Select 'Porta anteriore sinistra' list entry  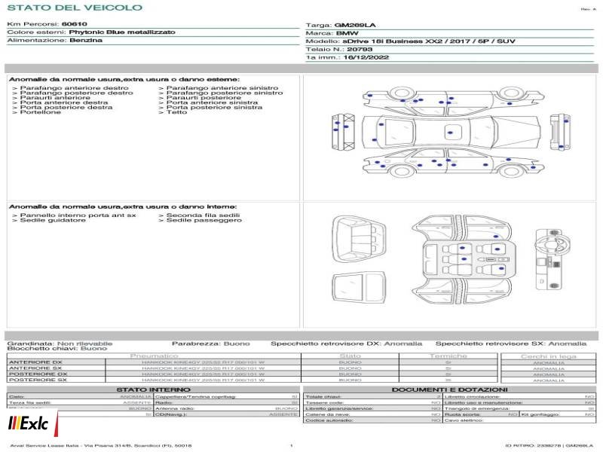click(x=212, y=102)
